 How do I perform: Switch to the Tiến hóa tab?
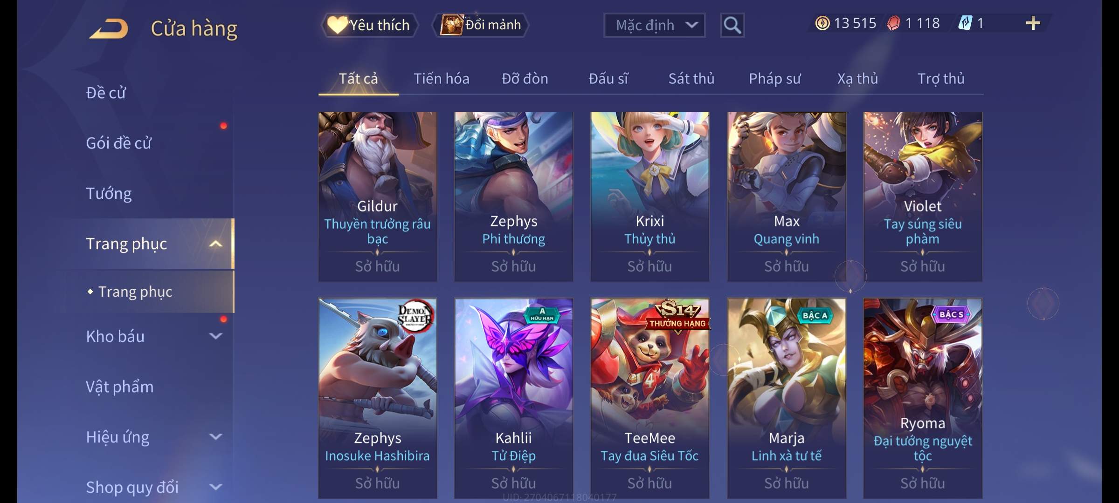442,79
